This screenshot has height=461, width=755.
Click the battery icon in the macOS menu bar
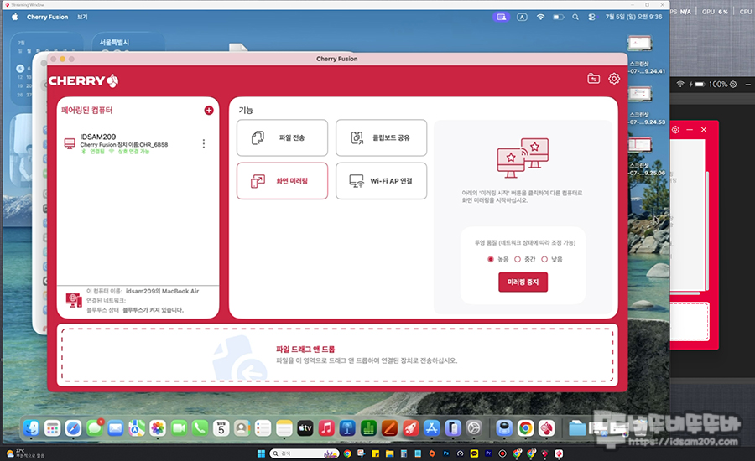[558, 17]
